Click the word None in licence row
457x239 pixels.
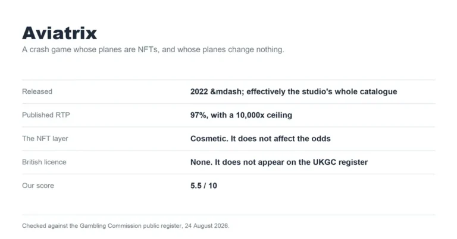point(201,162)
